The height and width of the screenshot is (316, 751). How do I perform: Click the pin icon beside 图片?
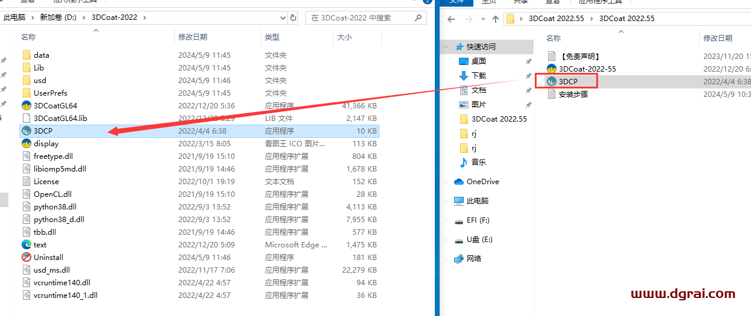(x=528, y=105)
